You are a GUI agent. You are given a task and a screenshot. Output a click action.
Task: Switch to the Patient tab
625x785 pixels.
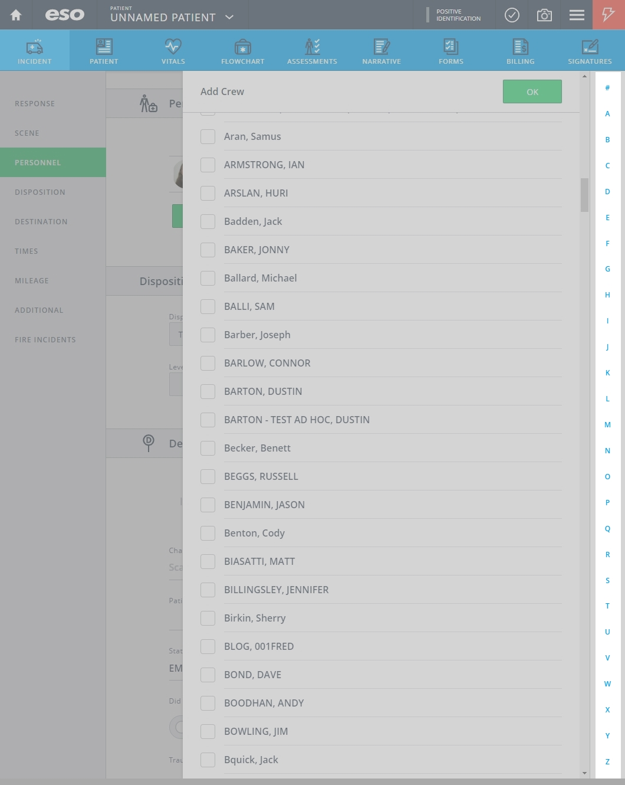coord(104,51)
